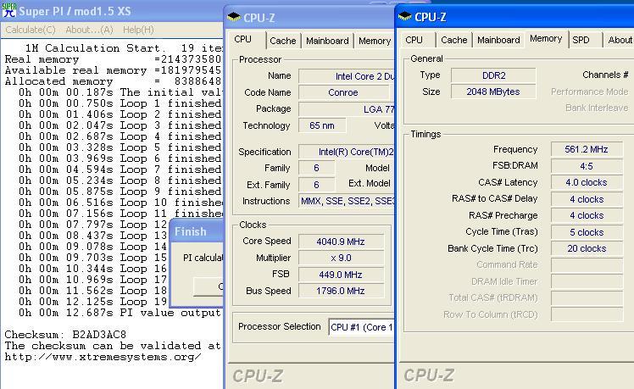Open the Help(H) menu in Super PI
This screenshot has width=634, height=389.
coord(138,30)
